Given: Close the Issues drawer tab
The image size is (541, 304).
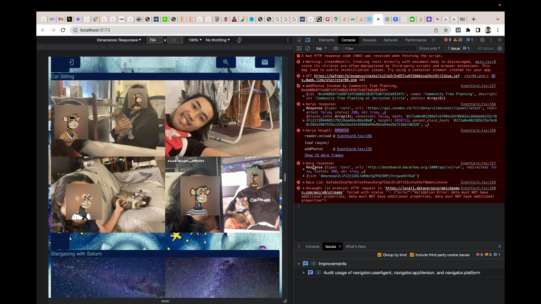Looking at the screenshot, I should coord(340,247).
